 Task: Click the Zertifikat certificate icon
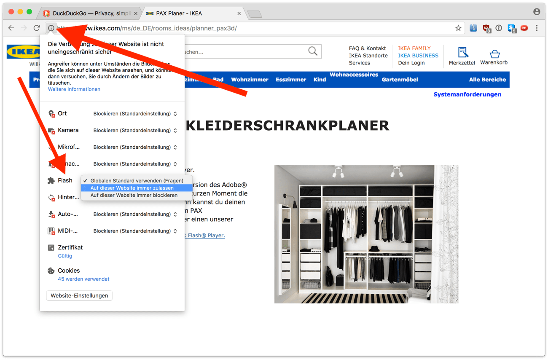[51, 248]
